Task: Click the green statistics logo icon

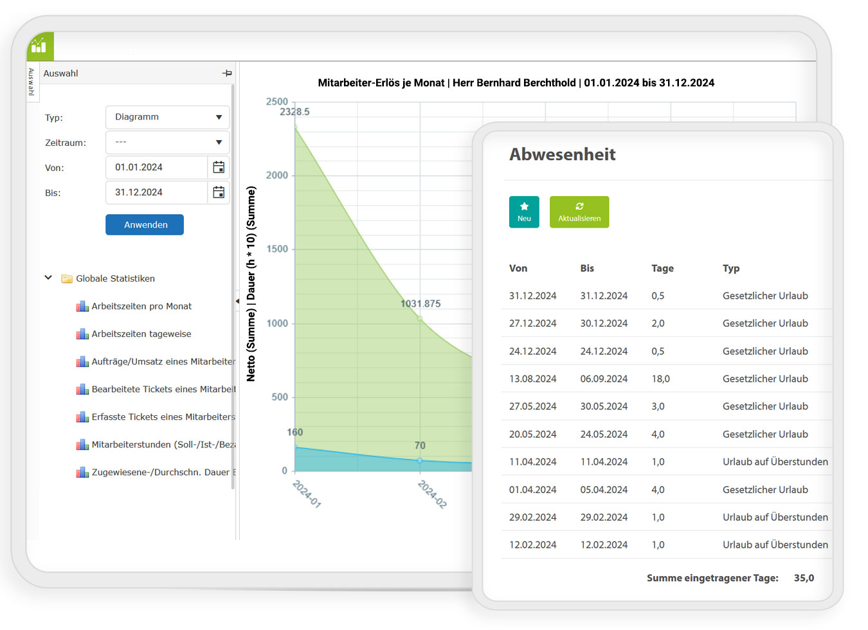Action: 39,46
